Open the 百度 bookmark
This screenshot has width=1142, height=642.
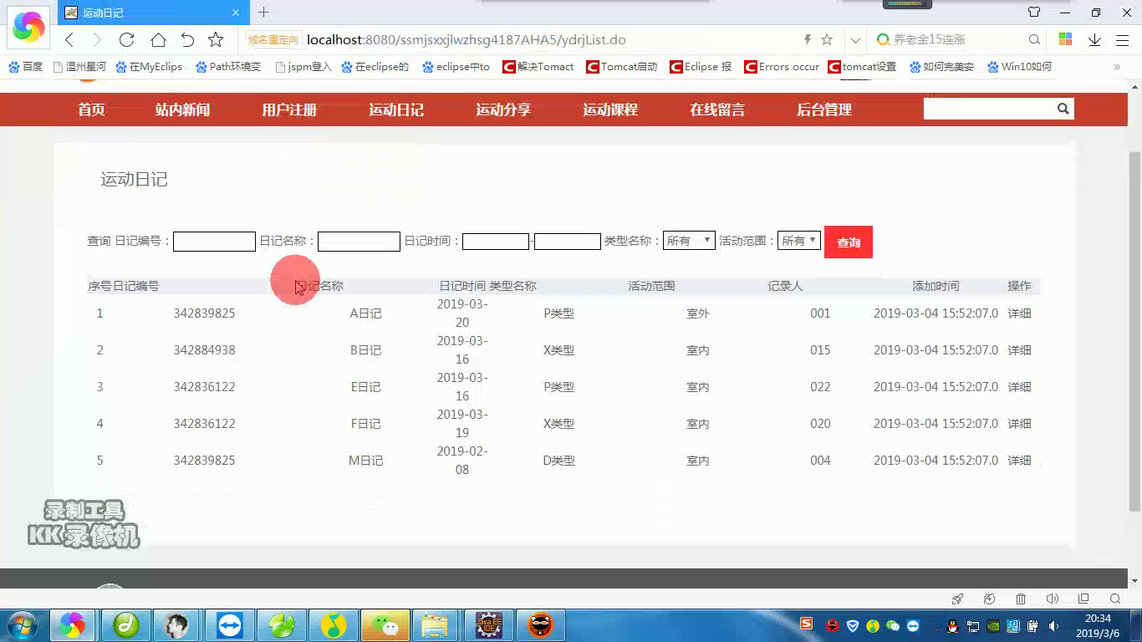(26, 67)
